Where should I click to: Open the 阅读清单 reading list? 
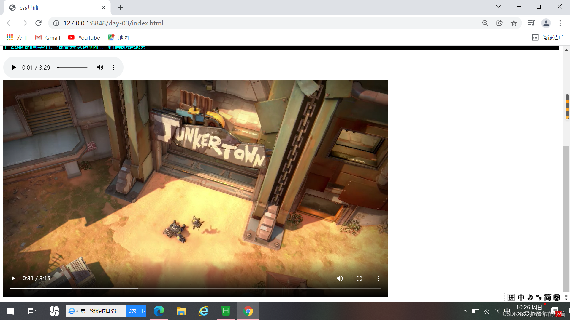tap(548, 38)
